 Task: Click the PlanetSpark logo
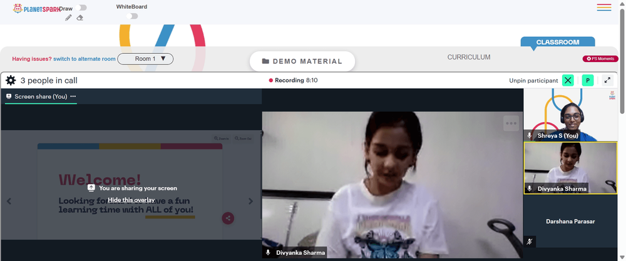point(37,8)
